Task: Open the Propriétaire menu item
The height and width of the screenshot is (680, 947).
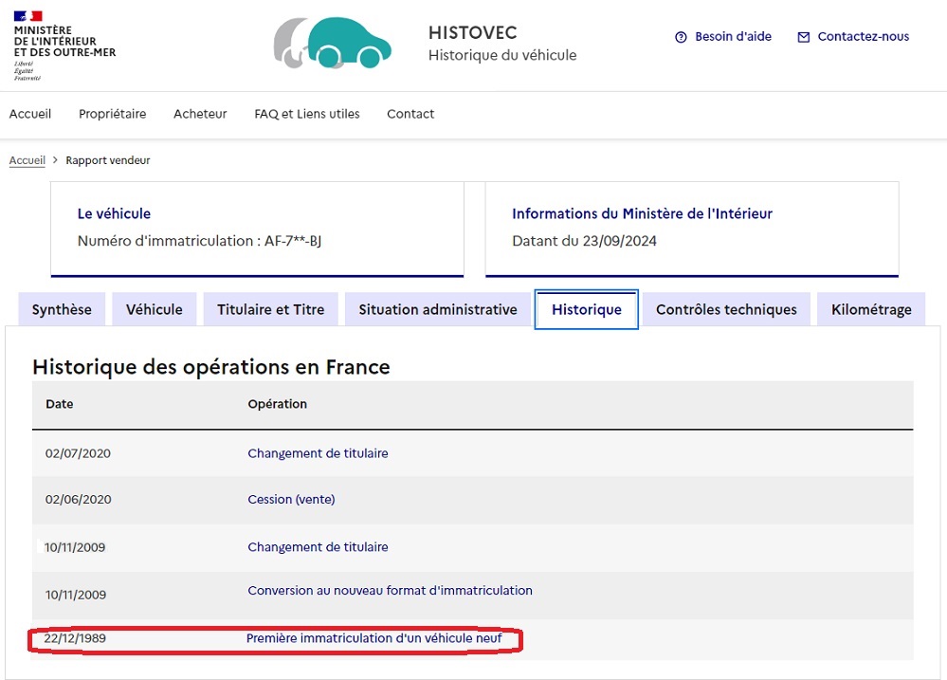Action: point(113,114)
